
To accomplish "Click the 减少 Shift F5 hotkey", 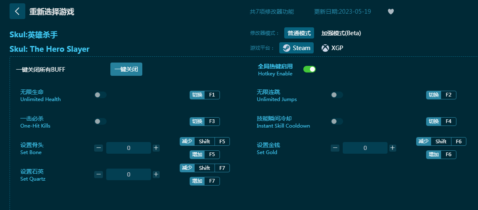I will tap(205, 142).
